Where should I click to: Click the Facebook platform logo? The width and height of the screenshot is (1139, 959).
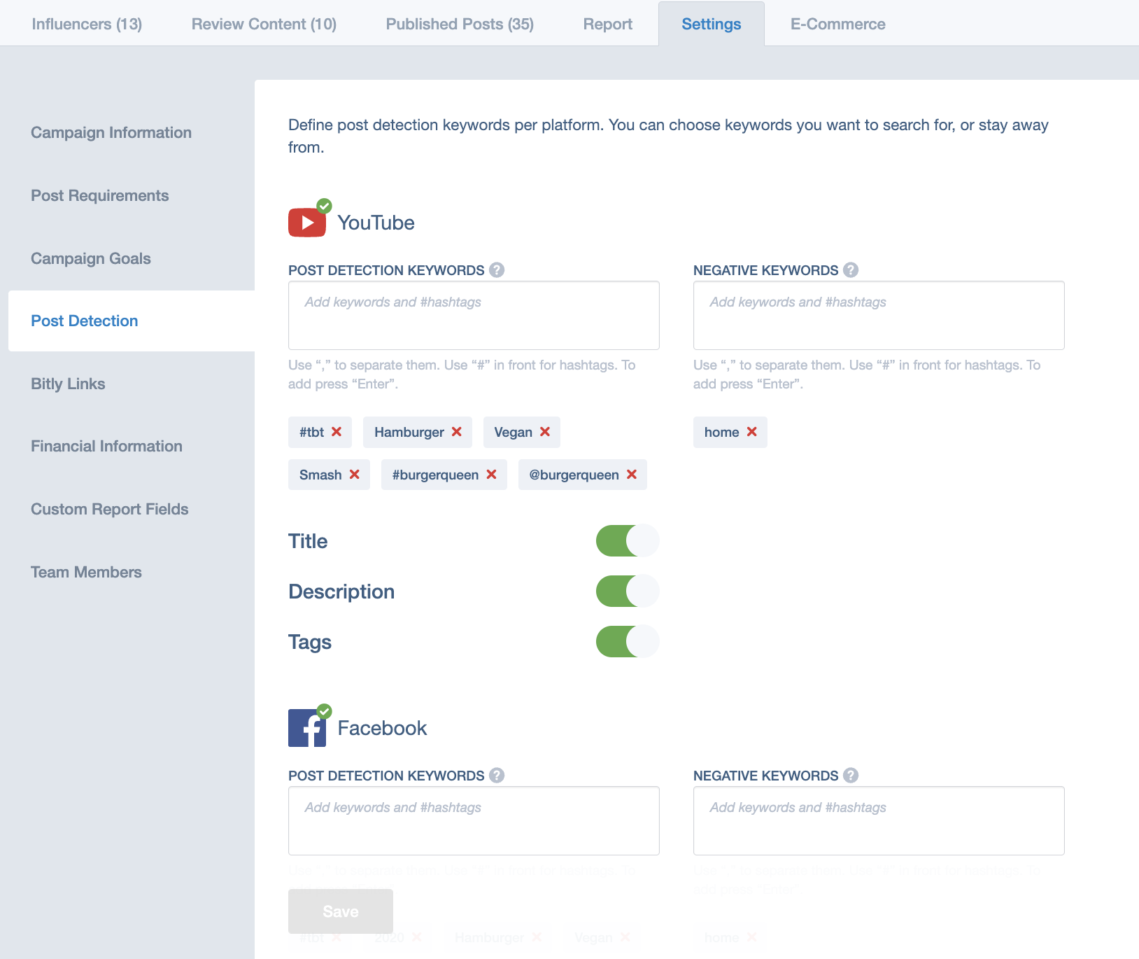[307, 728]
